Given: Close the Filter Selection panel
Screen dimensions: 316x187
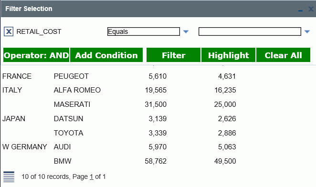Looking at the screenshot, I should tap(311, 9).
